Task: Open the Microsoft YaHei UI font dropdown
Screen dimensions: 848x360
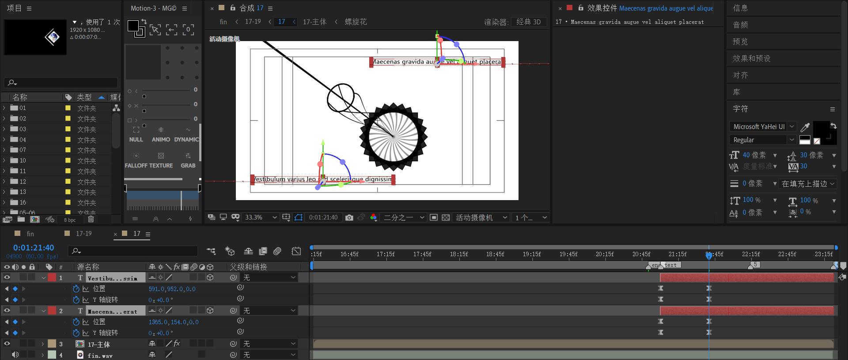Action: point(762,127)
